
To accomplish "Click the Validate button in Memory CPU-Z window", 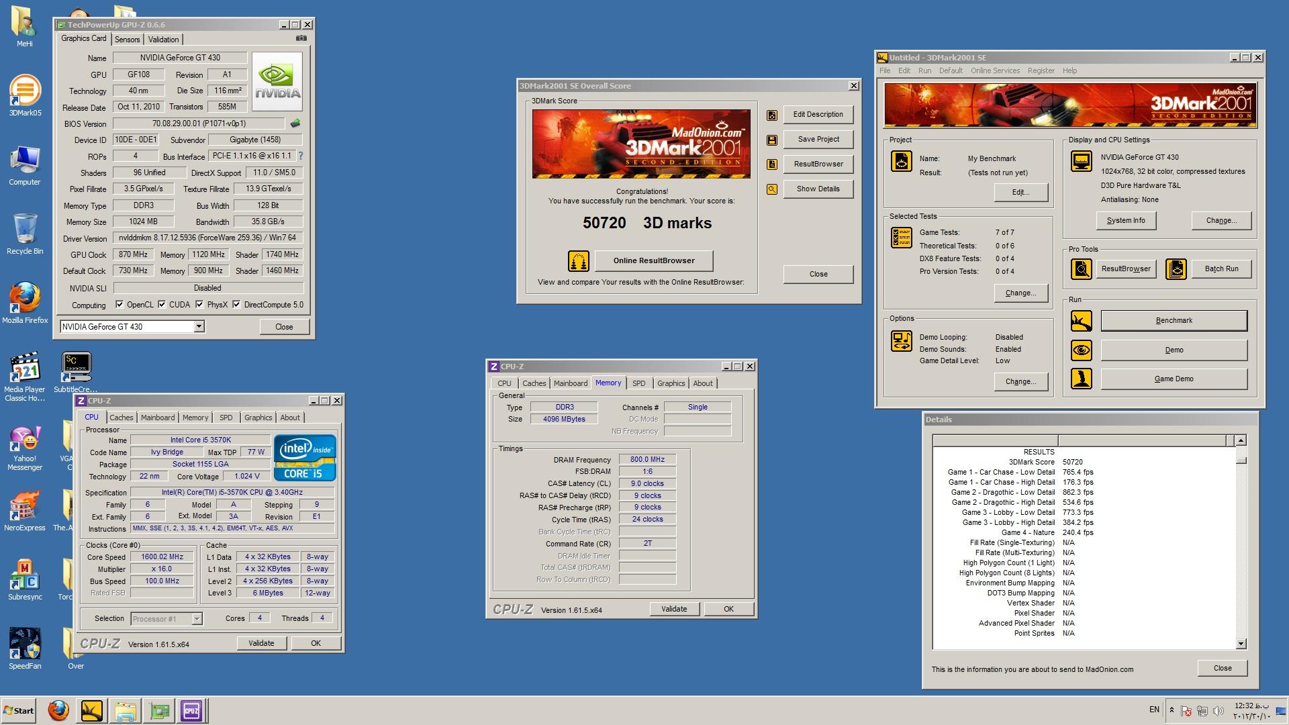I will (x=674, y=609).
